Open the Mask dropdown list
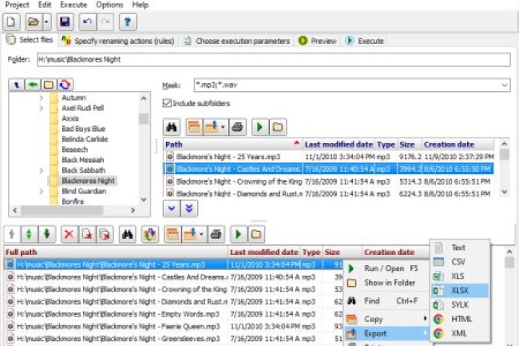The height and width of the screenshot is (346, 519). (x=504, y=84)
